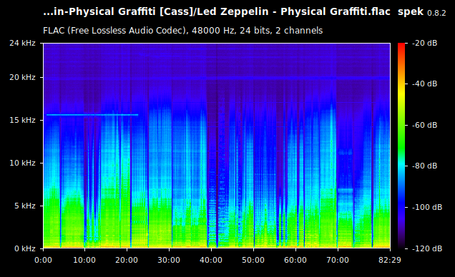
Task: Click the file title ending in Physical Graffiti.flac
Action: (217, 12)
